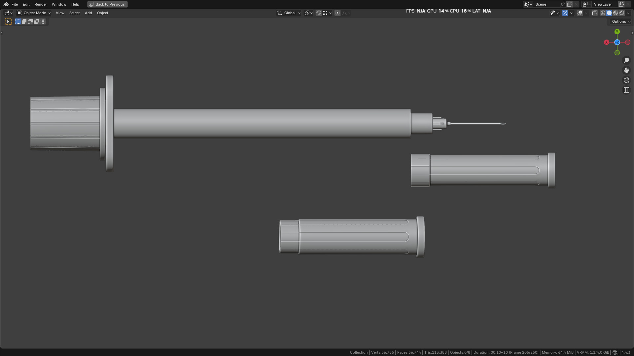Open the viewport Select menu
The image size is (634, 356).
[74, 13]
